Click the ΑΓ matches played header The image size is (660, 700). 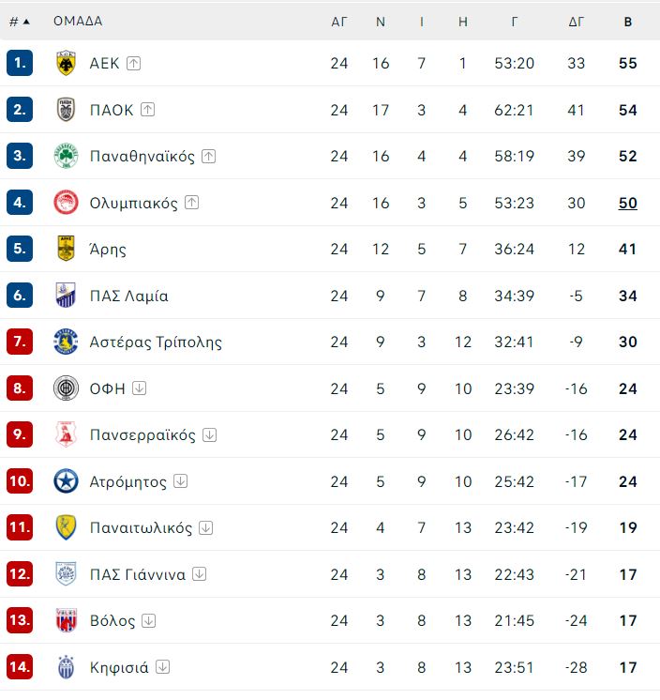pos(339,22)
